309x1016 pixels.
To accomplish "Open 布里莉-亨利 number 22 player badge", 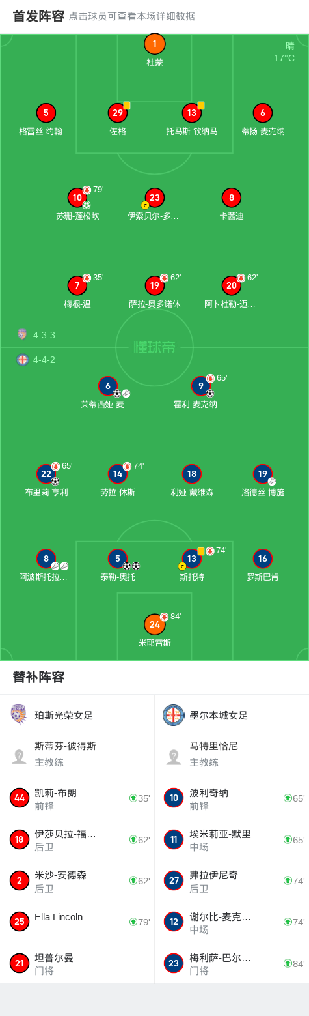I will point(46,474).
